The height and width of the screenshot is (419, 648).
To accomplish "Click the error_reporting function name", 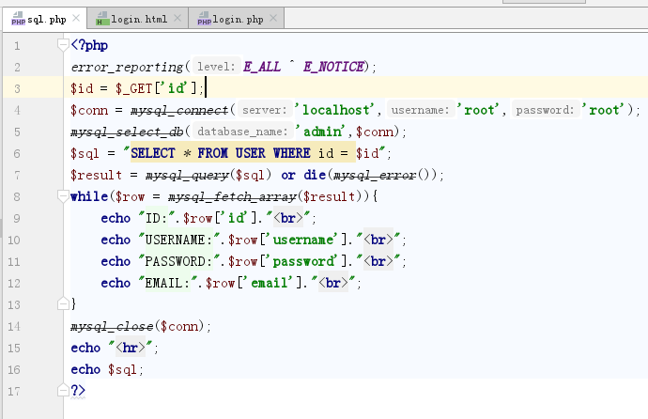I will [x=127, y=67].
